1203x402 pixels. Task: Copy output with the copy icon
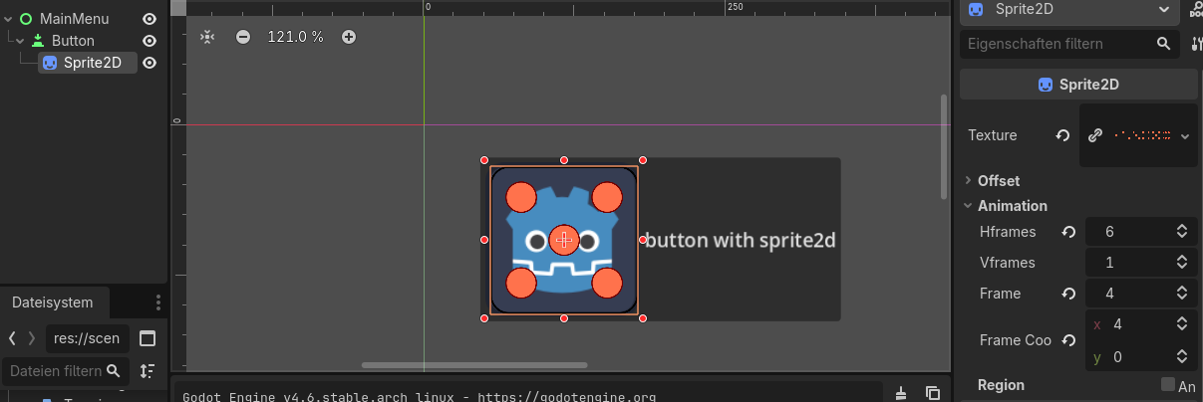click(933, 393)
